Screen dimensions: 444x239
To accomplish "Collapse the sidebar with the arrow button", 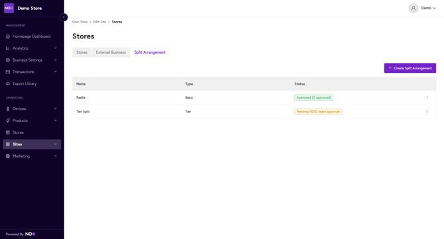I will [x=64, y=17].
